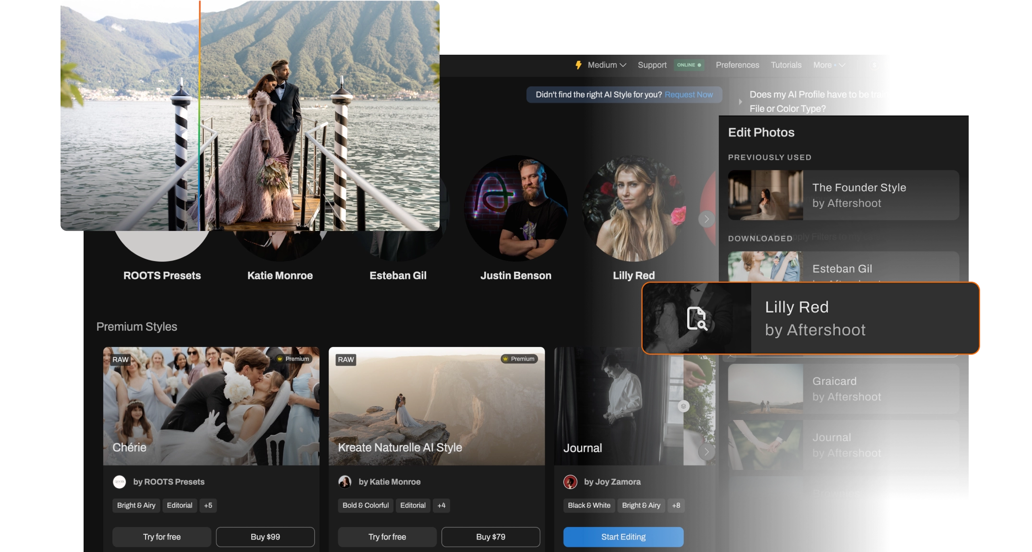1032x552 pixels.
Task: Click the Request Now link
Action: coord(688,95)
